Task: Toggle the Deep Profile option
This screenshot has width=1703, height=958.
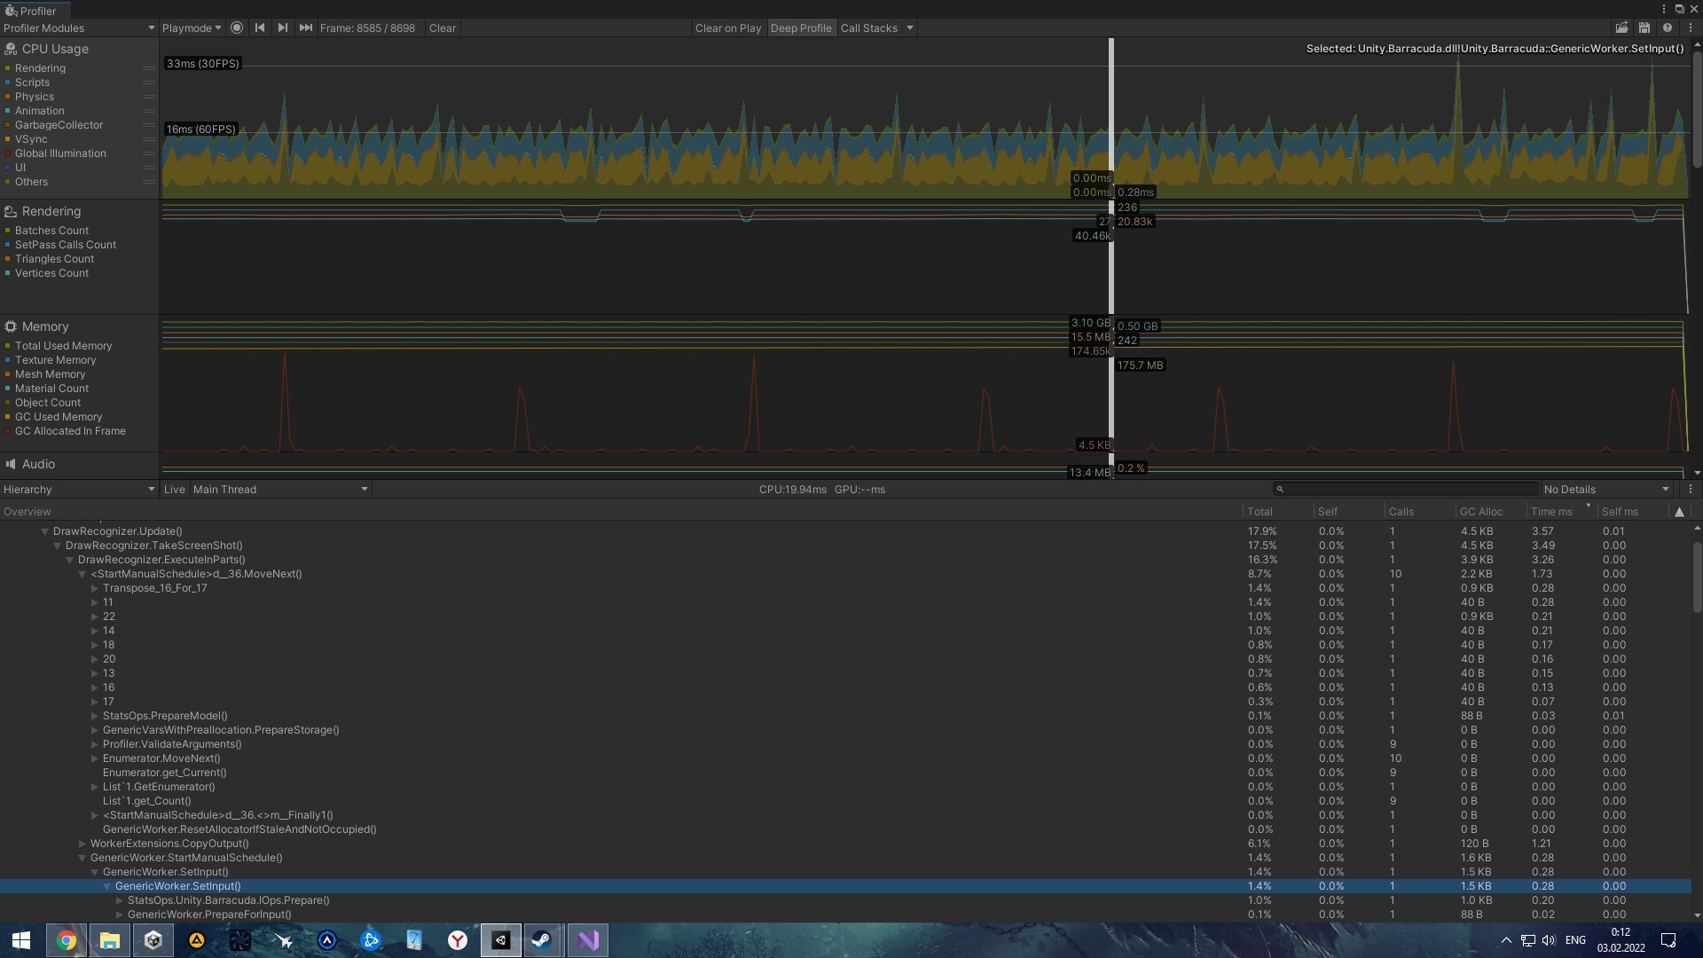Action: [x=801, y=27]
